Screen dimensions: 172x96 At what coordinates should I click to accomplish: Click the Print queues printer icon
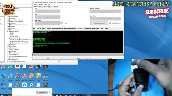9,45
